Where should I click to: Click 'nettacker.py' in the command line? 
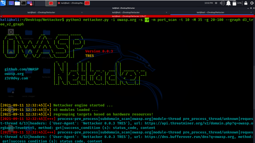click(x=96, y=20)
